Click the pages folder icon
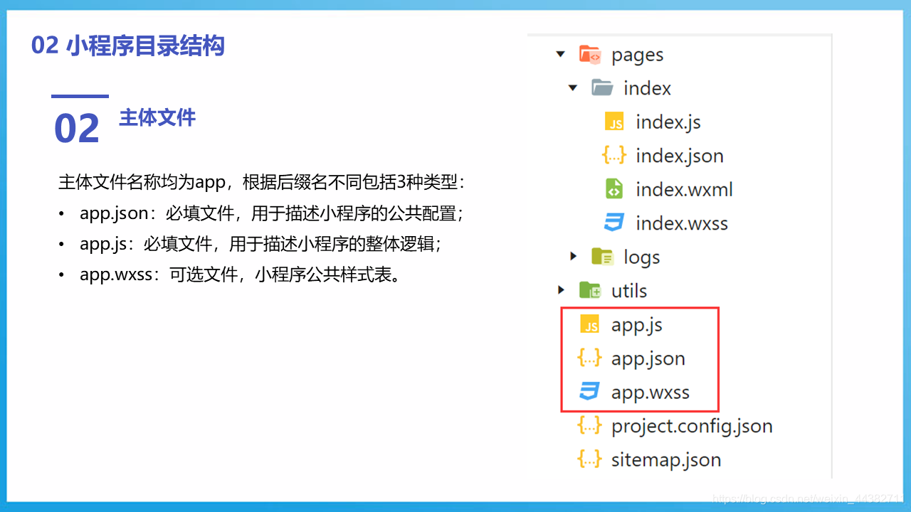911x512 pixels. coord(590,54)
